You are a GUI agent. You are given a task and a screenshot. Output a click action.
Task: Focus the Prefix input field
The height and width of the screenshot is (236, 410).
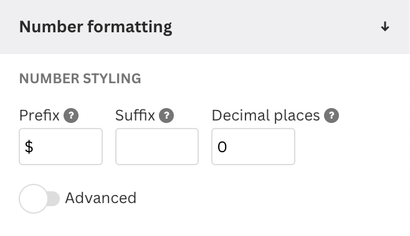(x=60, y=147)
